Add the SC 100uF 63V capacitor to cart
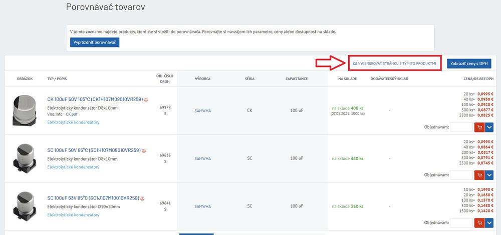The height and width of the screenshot is (235, 501). 479,222
